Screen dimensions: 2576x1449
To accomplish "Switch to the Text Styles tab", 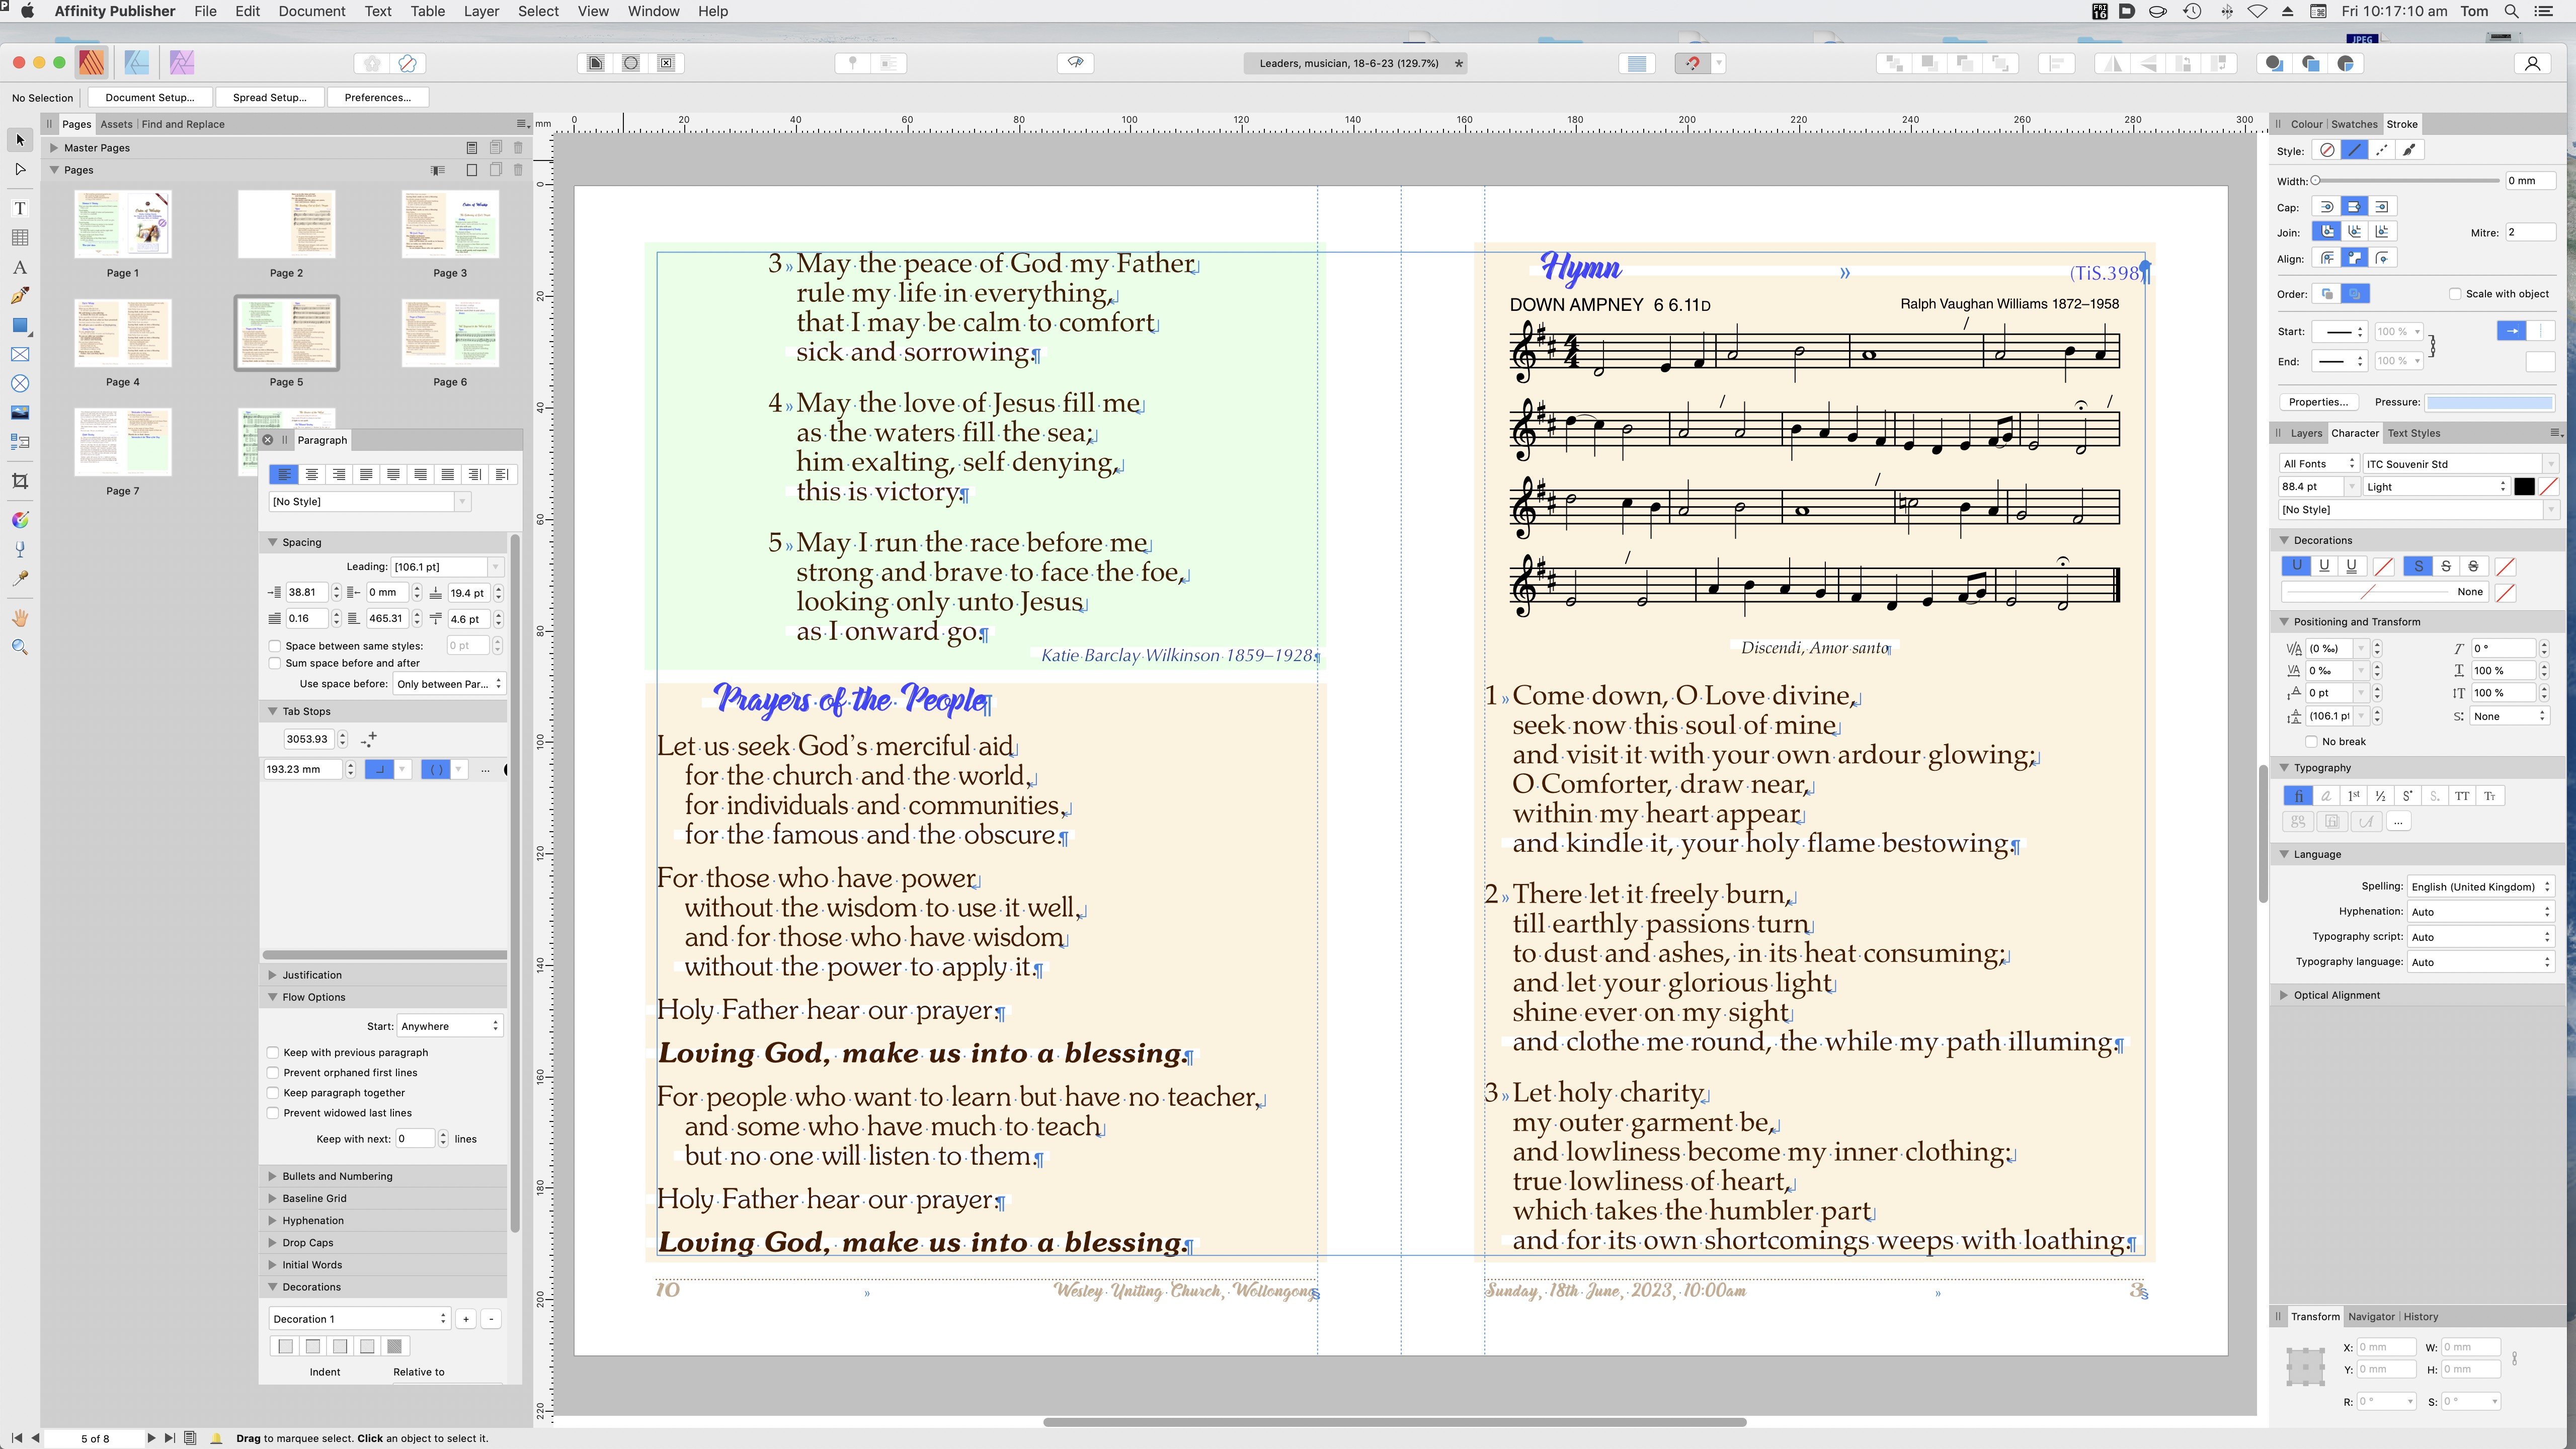I will 2413,433.
